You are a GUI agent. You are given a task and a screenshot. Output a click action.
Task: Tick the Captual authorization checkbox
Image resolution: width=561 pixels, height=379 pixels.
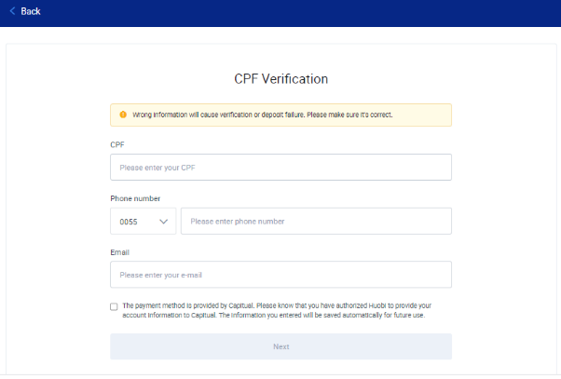pos(114,306)
